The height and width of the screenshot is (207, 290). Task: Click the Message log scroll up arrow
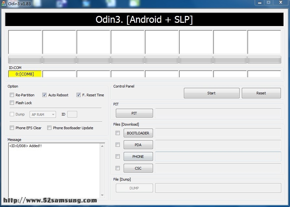click(x=102, y=146)
